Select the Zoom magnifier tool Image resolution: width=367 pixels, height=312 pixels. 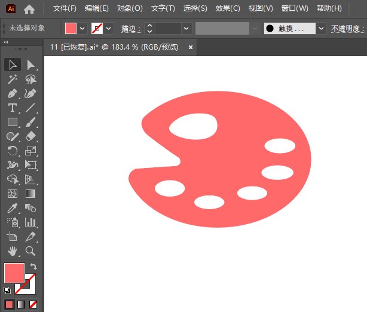click(x=31, y=251)
